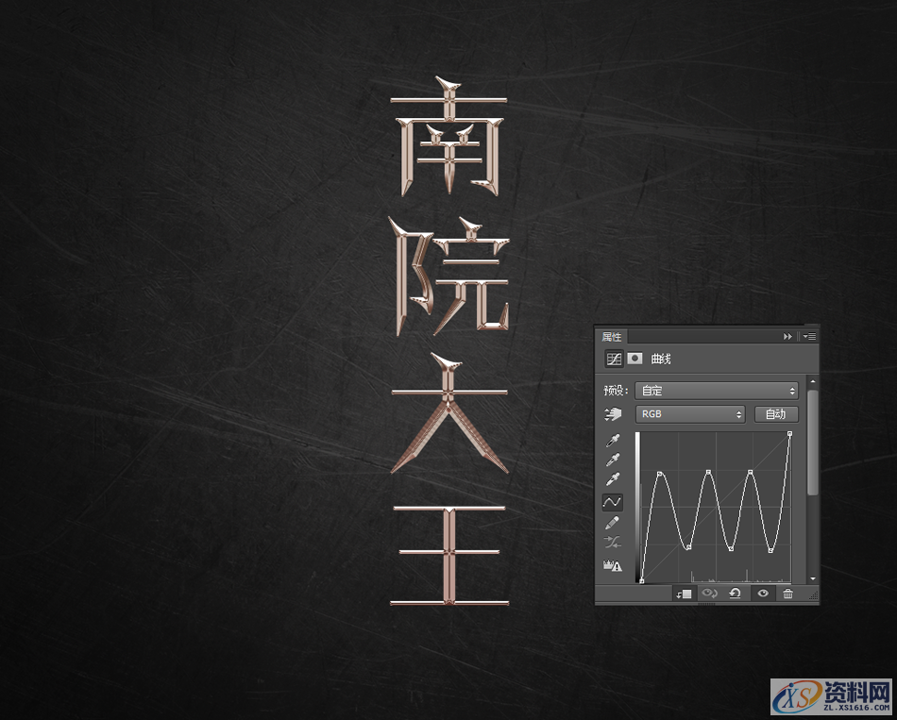897x720 pixels.
Task: Activate the on-image targeted adjustment tool
Action: click(612, 414)
